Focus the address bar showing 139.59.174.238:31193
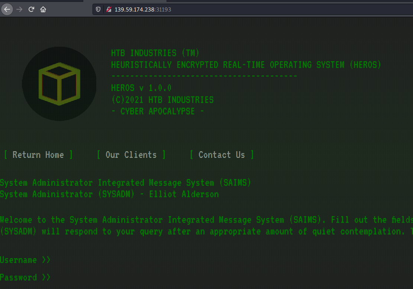 tap(253, 10)
